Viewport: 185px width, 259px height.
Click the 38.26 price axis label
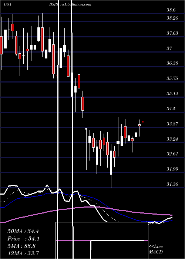pyautogui.click(x=172, y=18)
